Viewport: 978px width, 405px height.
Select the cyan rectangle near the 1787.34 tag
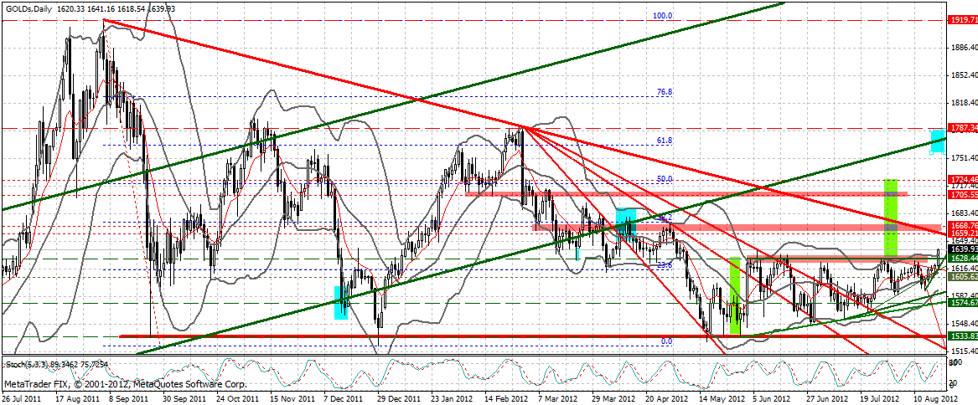click(x=937, y=141)
